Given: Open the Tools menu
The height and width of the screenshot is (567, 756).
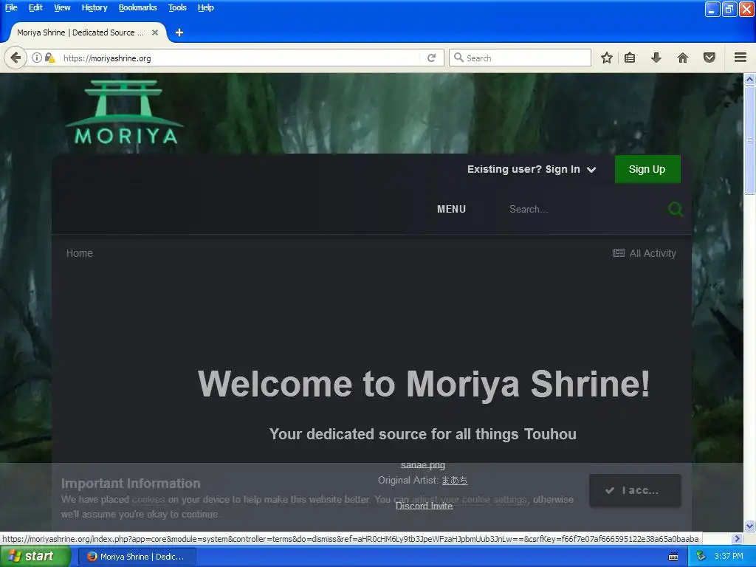Looking at the screenshot, I should click(177, 7).
